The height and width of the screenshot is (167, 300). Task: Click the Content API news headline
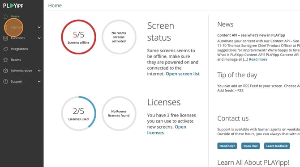tap(251, 35)
